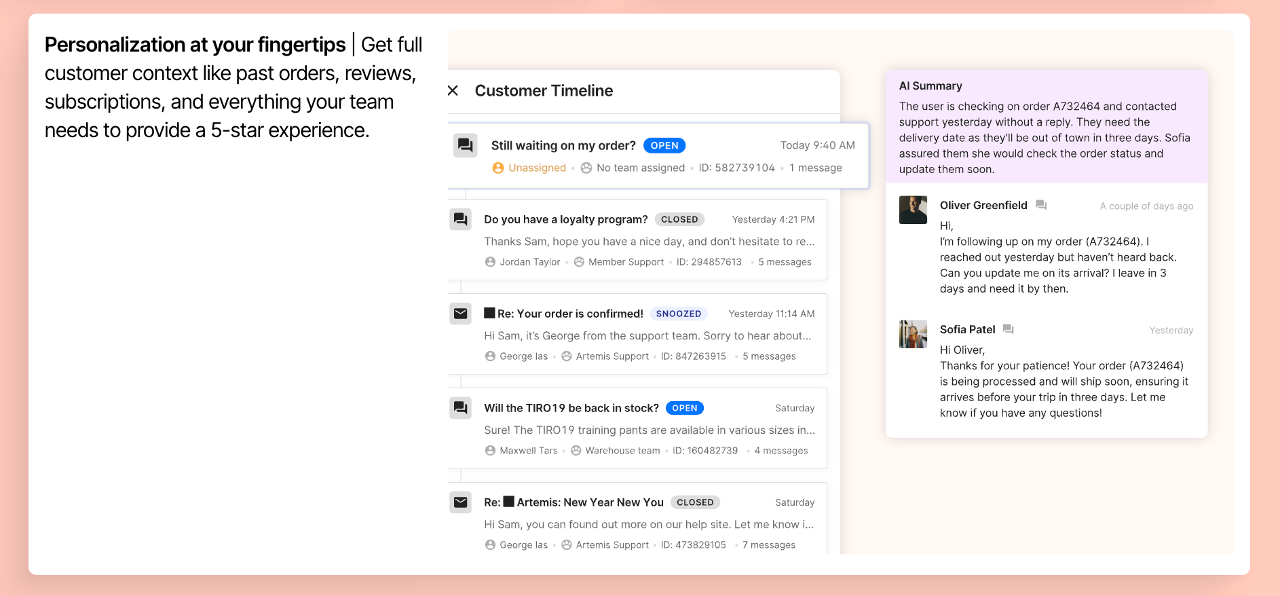
Task: Click Jordan Taylor assignee name
Action: click(529, 262)
